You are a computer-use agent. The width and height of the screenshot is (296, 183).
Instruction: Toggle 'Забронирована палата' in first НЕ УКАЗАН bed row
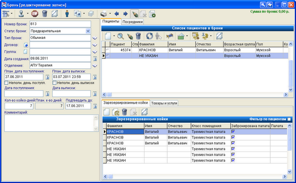(x=233, y=149)
